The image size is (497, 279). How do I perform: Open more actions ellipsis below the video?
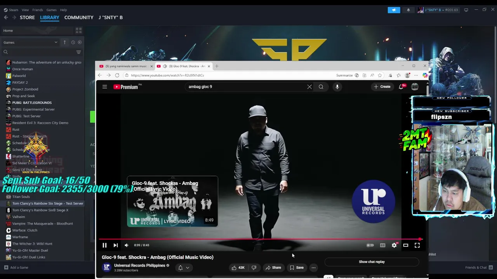pyautogui.click(x=313, y=268)
